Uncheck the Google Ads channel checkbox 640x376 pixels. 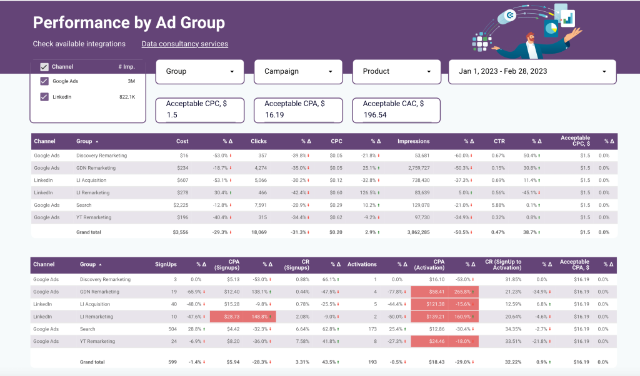[x=43, y=81]
